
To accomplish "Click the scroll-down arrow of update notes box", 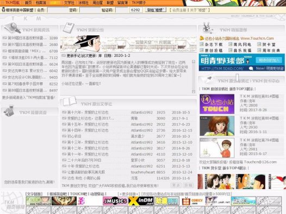I will [x=194, y=92].
